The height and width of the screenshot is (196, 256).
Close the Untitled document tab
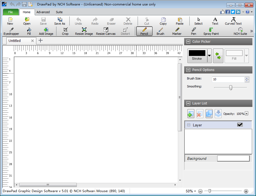click(32, 41)
